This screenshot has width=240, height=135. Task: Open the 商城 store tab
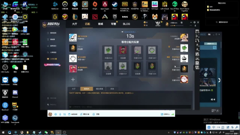click(x=101, y=24)
